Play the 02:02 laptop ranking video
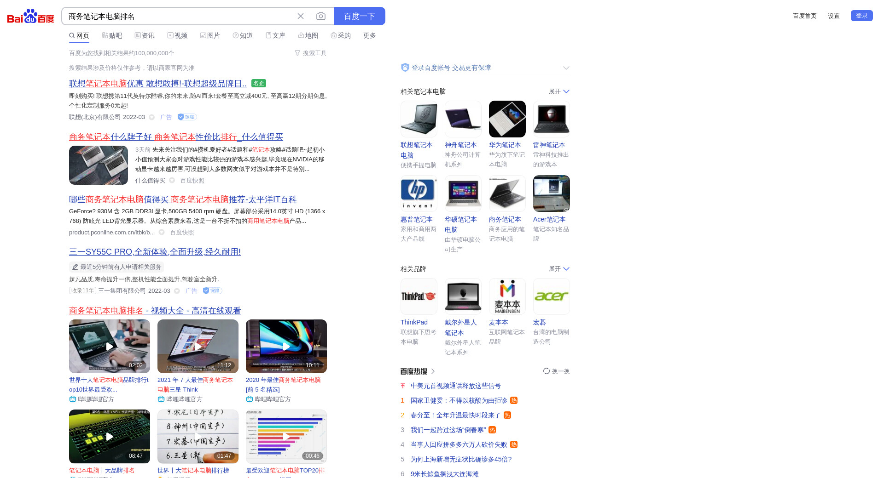The width and height of the screenshot is (884, 478). coord(110,346)
